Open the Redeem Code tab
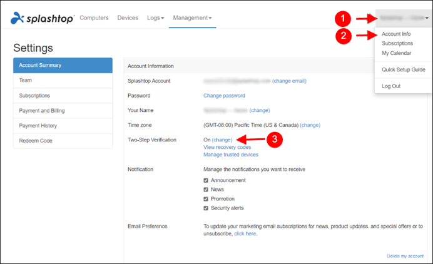The height and width of the screenshot is (264, 433). pos(63,141)
